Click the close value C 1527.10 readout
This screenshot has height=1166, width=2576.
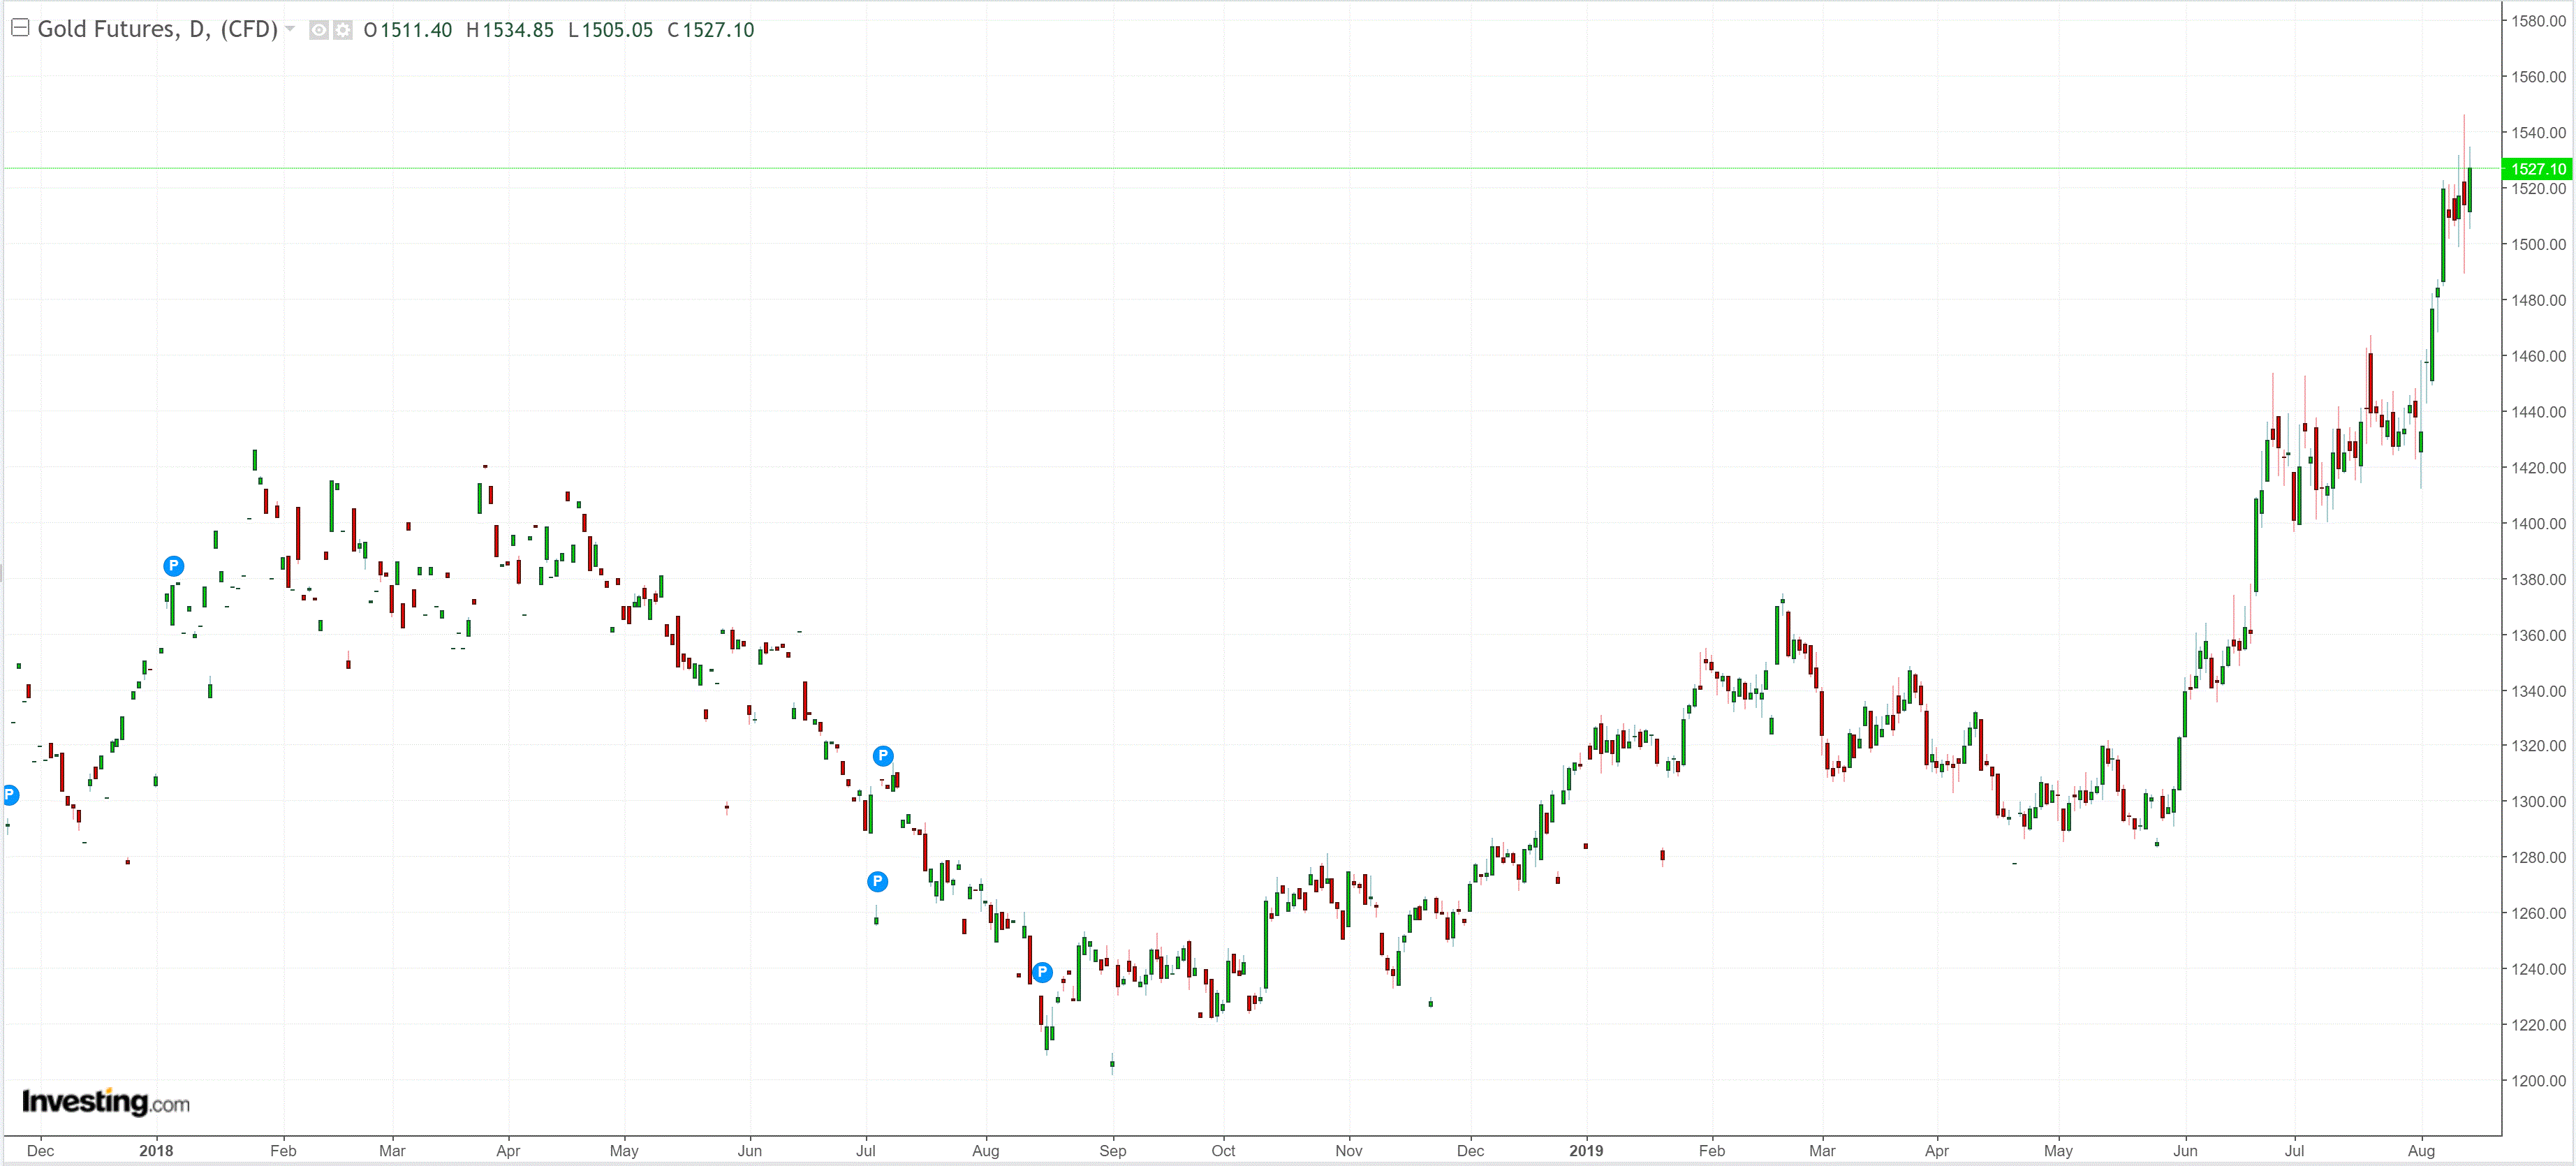coord(711,30)
